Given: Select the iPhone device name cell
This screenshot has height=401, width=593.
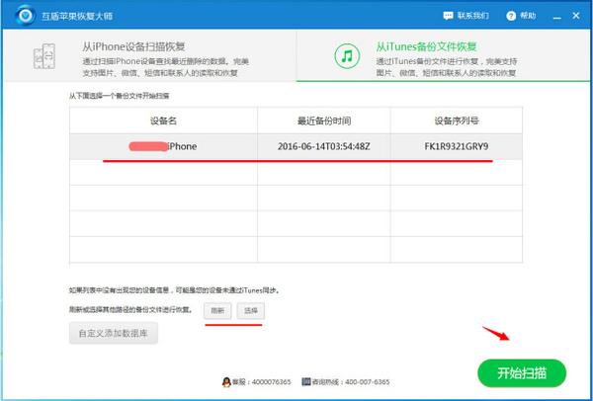Looking at the screenshot, I should tap(163, 146).
